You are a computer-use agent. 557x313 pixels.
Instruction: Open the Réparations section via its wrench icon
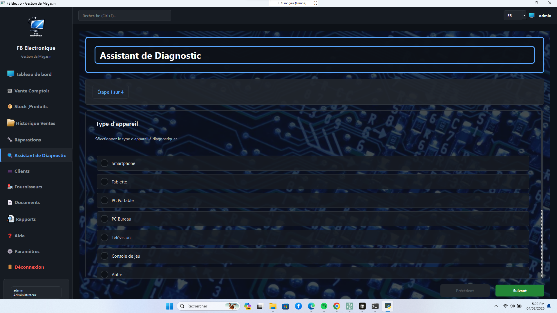(10, 140)
